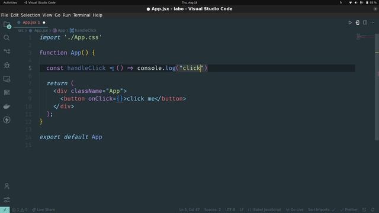Open the system volume icon
Image resolution: width=379 pixels, height=213 pixels.
coord(356,2)
